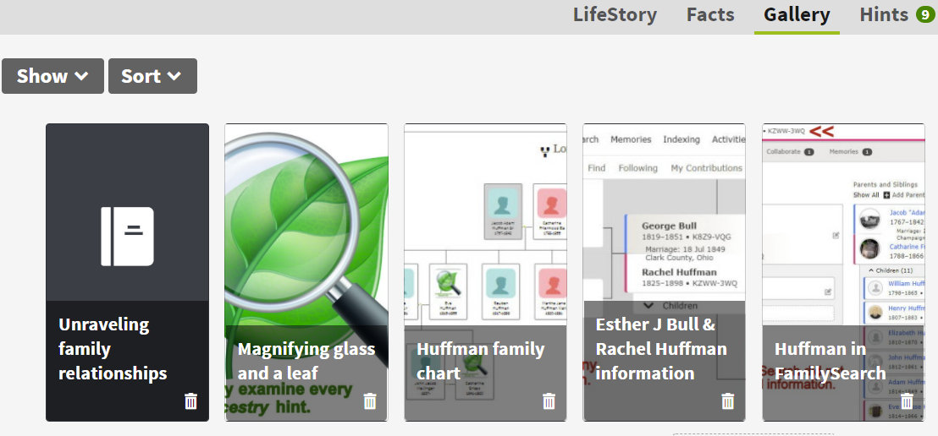
Task: Delete the Unraveling family relationships item
Action: pyautogui.click(x=190, y=401)
